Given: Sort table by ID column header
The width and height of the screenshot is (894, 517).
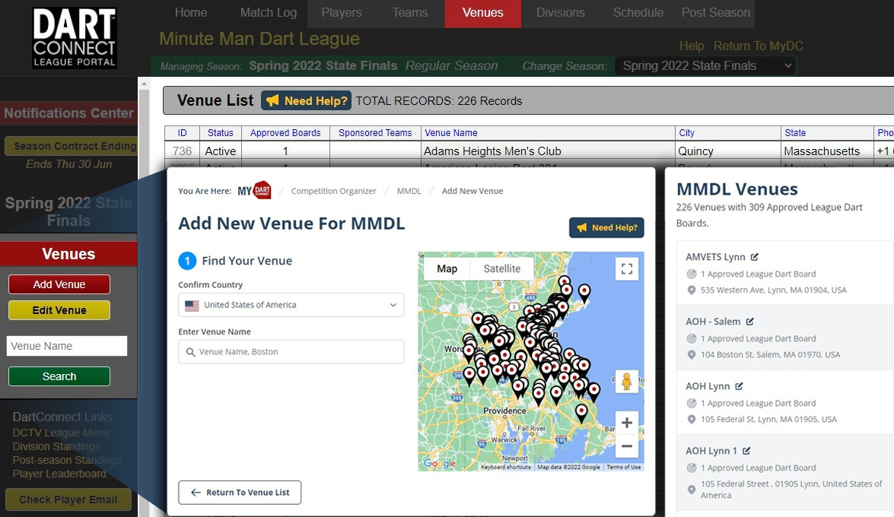Looking at the screenshot, I should [x=182, y=133].
